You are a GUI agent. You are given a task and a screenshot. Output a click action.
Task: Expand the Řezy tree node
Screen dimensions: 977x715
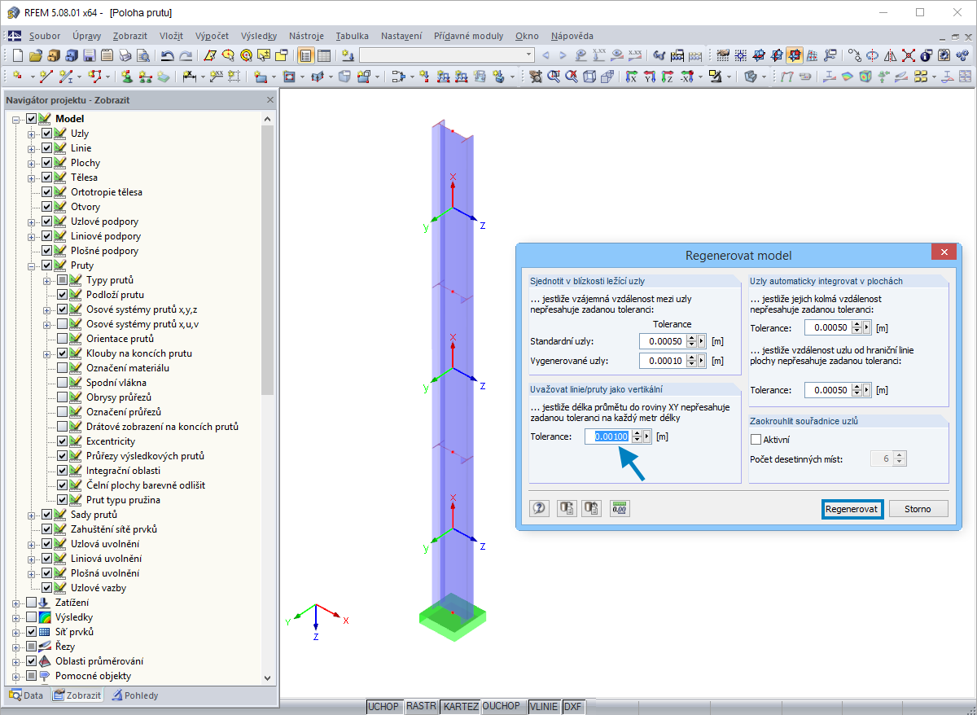[16, 647]
